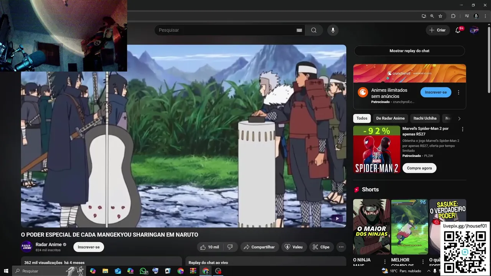Open the Chrome extensions puzzle icon
This screenshot has height=276, width=491.
click(x=453, y=16)
